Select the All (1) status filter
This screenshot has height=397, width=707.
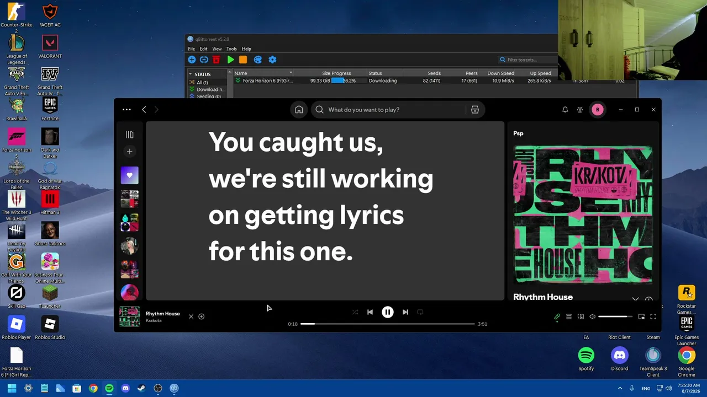pyautogui.click(x=202, y=82)
